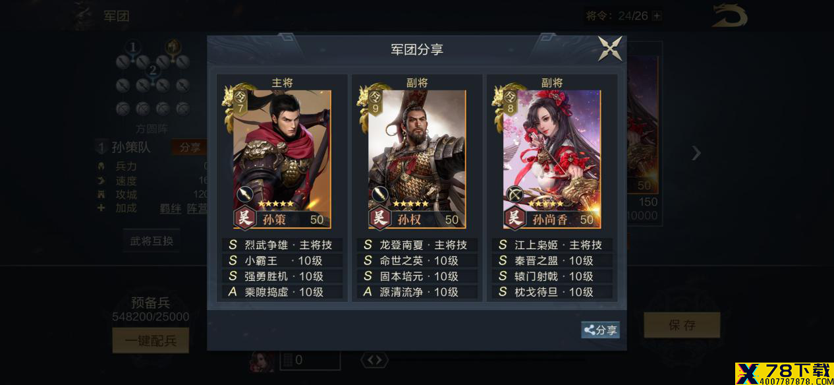Click the 一键配兵 button

tap(151, 340)
